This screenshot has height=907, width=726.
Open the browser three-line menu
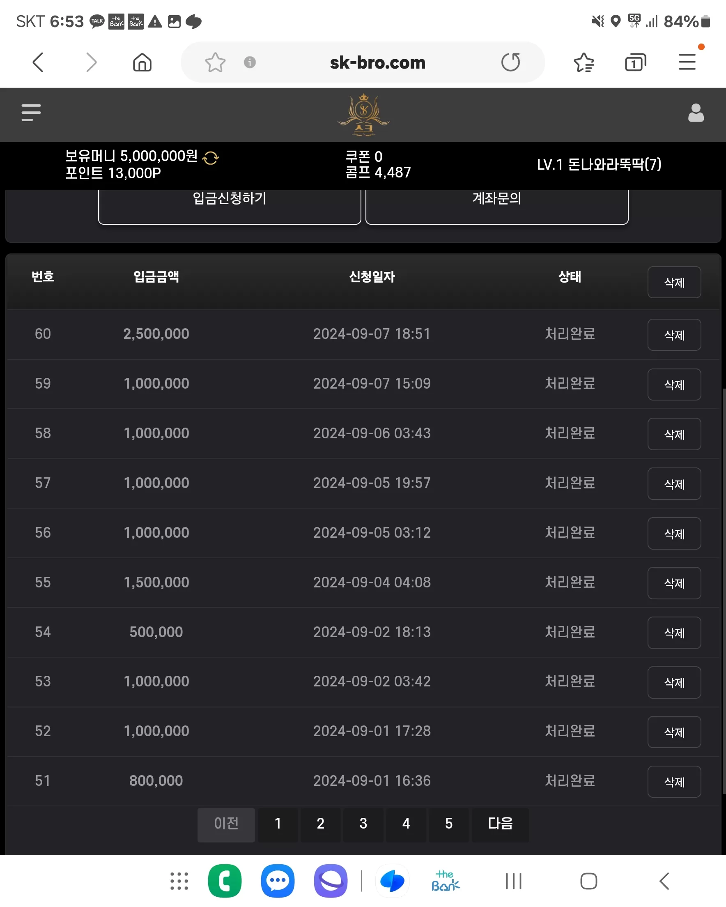[x=687, y=62]
